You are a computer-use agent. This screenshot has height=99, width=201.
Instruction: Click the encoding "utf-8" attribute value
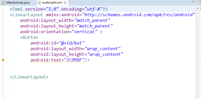(x=93, y=9)
